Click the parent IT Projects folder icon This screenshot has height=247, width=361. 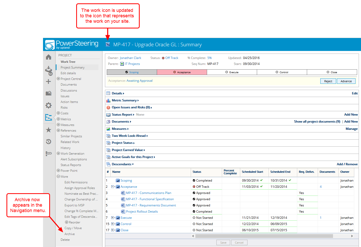122,64
